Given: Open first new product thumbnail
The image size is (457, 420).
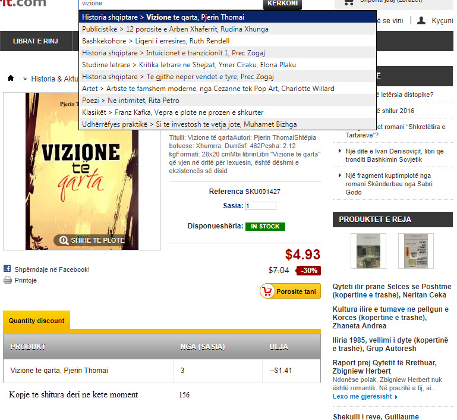Looking at the screenshot, I should [x=368, y=251].
